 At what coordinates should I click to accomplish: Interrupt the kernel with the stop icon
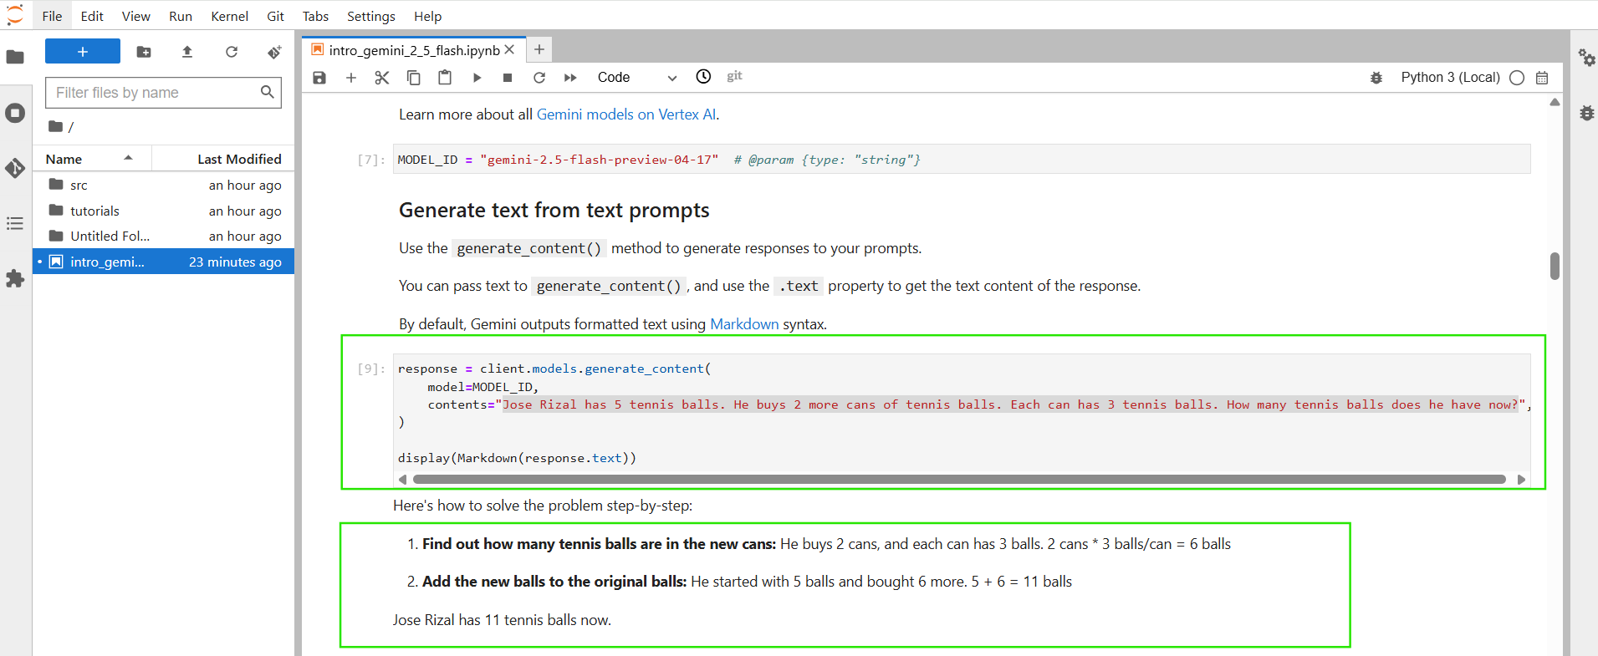pyautogui.click(x=508, y=78)
